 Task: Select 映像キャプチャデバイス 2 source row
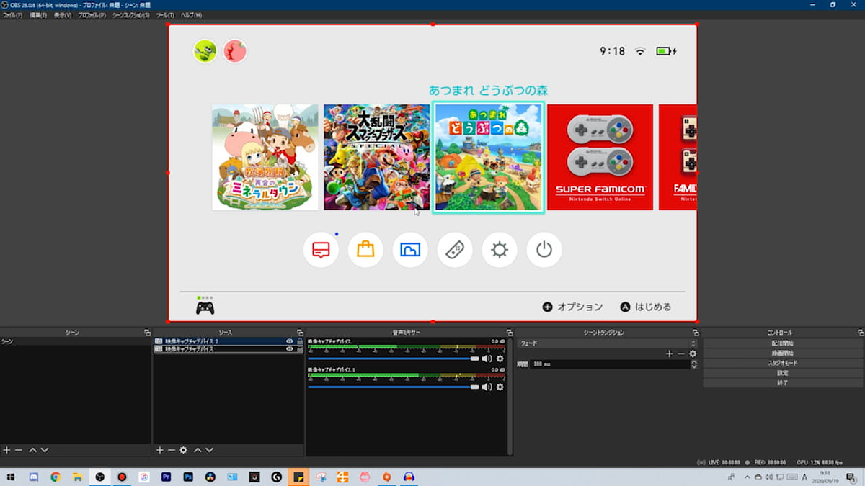click(x=228, y=341)
